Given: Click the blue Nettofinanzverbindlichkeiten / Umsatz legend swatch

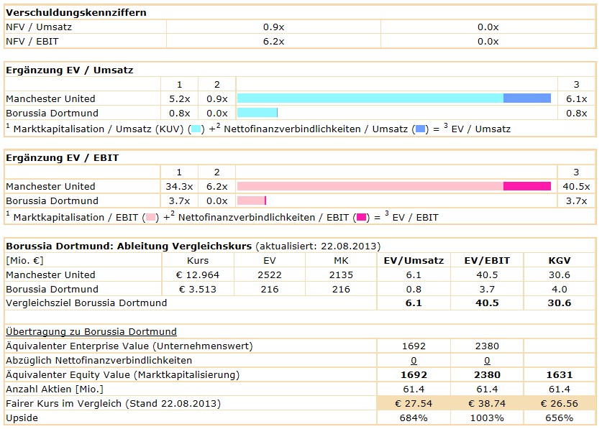Looking at the screenshot, I should (420, 129).
